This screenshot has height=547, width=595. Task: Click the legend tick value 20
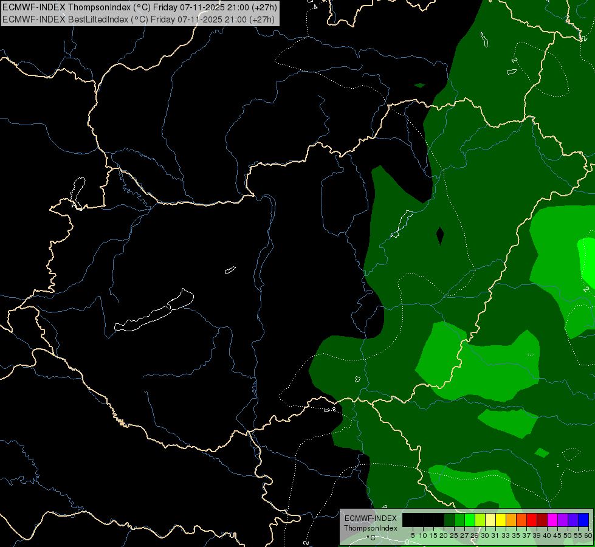[444, 535]
